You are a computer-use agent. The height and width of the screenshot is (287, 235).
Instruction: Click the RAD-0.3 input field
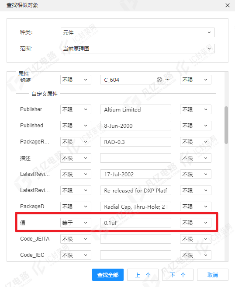[135, 142]
